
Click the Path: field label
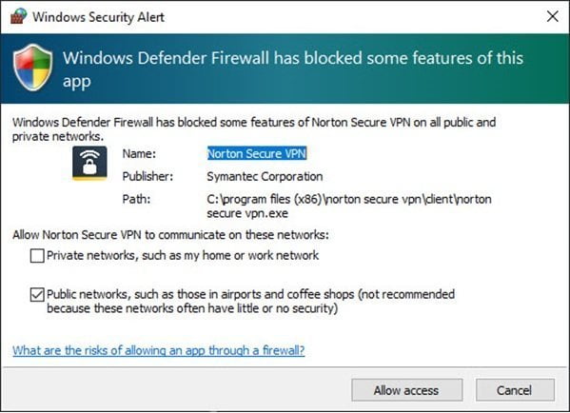pos(136,199)
